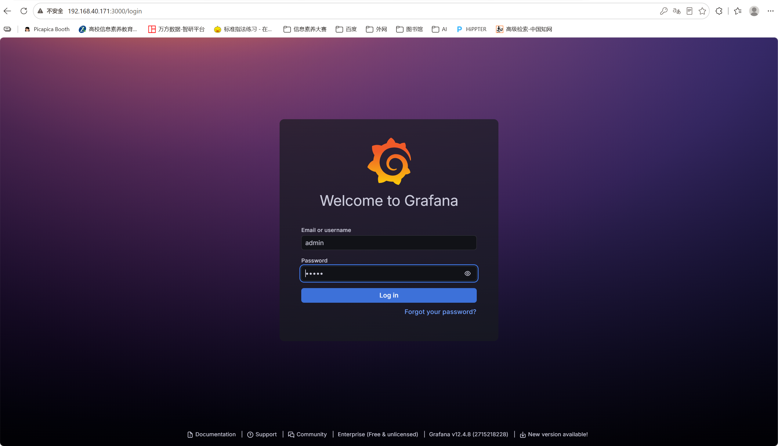
Task: Click the not-secure warning icon in address bar
Action: click(x=40, y=11)
